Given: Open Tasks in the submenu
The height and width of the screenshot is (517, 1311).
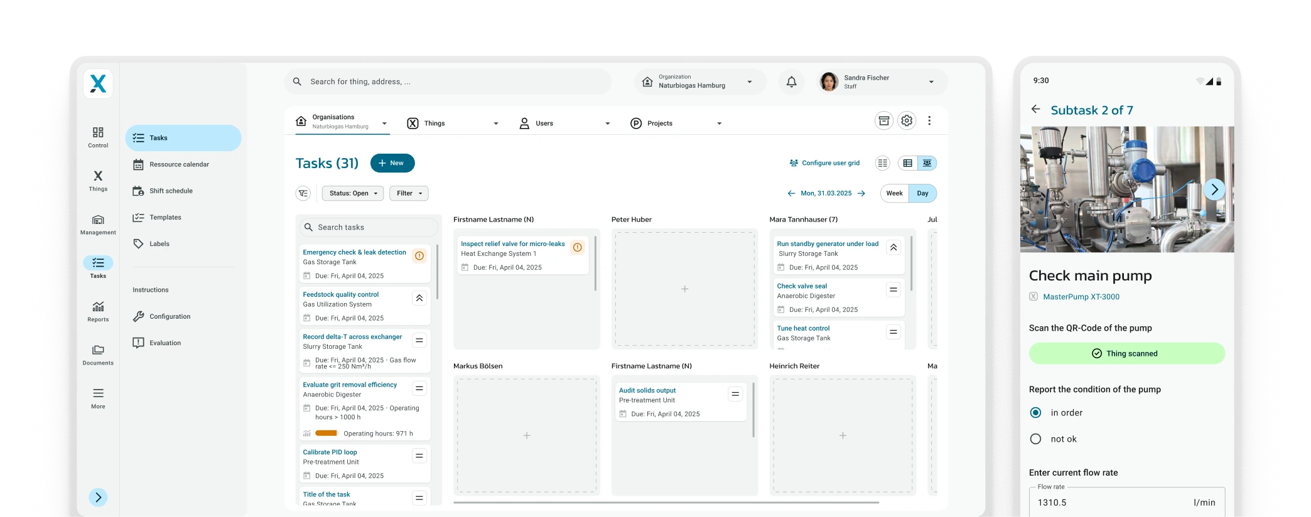Looking at the screenshot, I should (183, 138).
